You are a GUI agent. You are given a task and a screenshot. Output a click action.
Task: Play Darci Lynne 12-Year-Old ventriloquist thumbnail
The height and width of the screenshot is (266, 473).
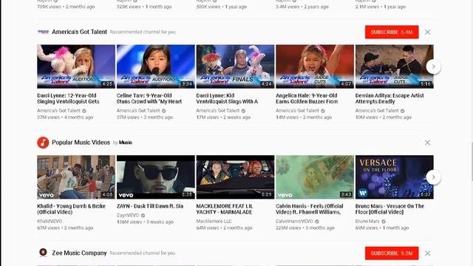pos(76,66)
